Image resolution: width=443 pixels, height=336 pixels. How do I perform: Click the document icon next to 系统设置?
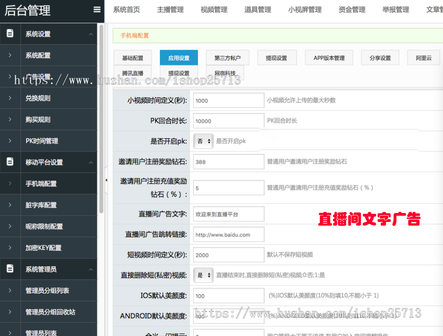10,34
